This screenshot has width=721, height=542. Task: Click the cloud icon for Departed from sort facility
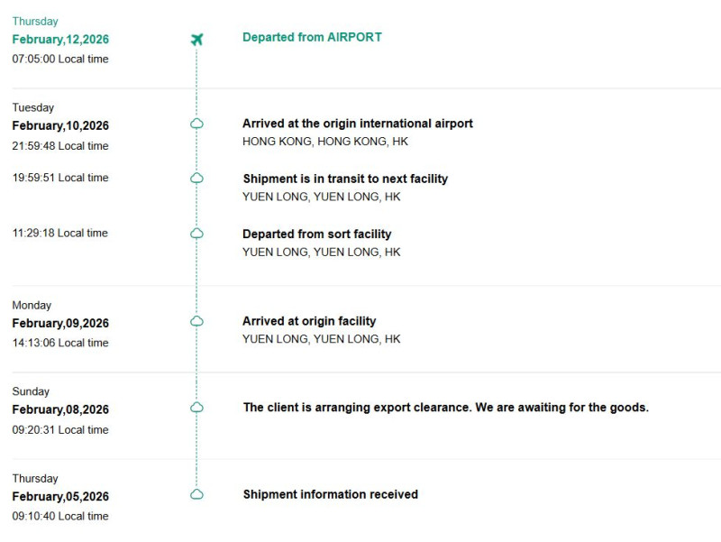[196, 234]
